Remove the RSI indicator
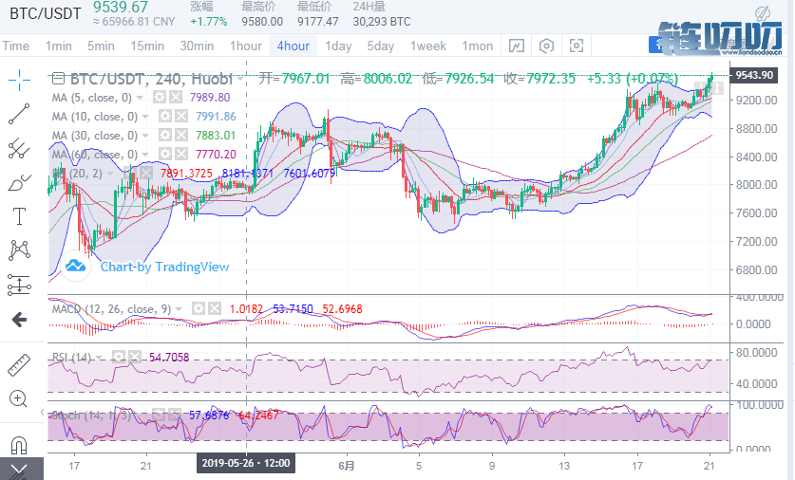The image size is (795, 480). tap(134, 357)
